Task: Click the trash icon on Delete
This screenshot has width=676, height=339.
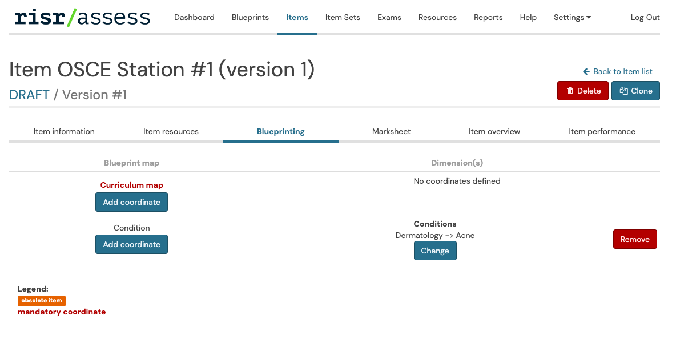Action: (x=570, y=91)
